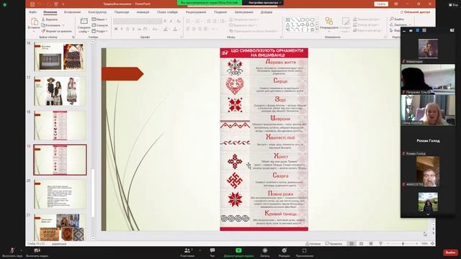
Task: Click the Find (Знайти) magnifier
Action: click(x=397, y=19)
